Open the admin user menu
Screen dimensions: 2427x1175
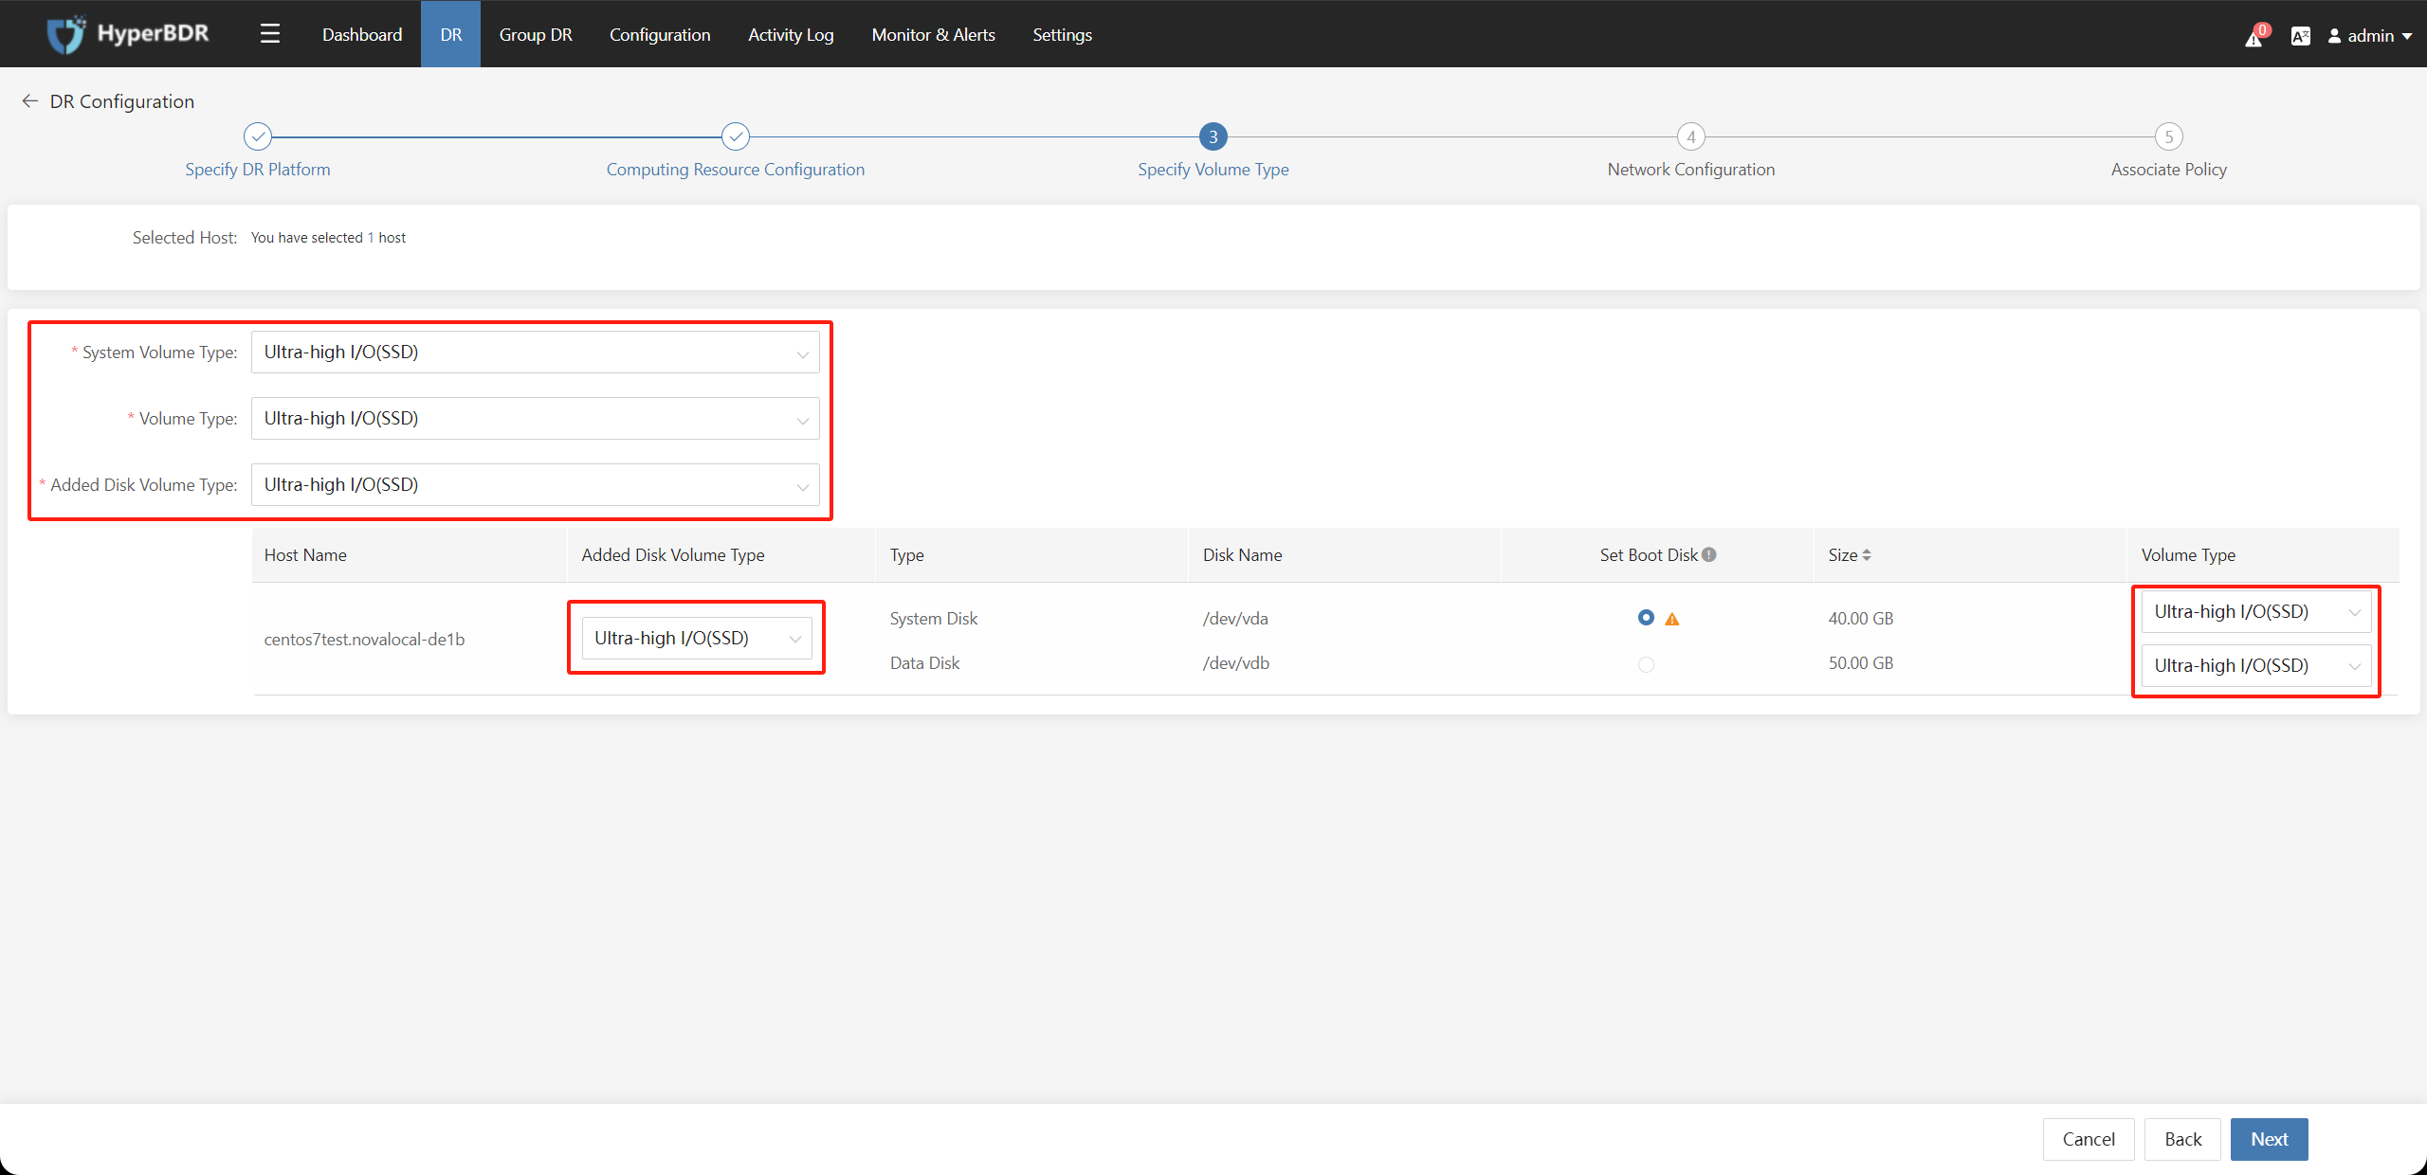(2370, 36)
